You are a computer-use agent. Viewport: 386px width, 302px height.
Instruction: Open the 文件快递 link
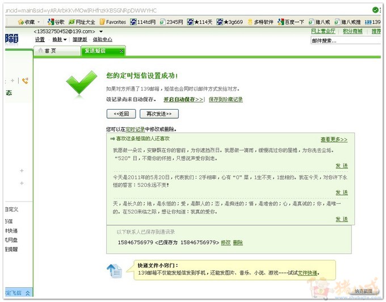pos(308,272)
